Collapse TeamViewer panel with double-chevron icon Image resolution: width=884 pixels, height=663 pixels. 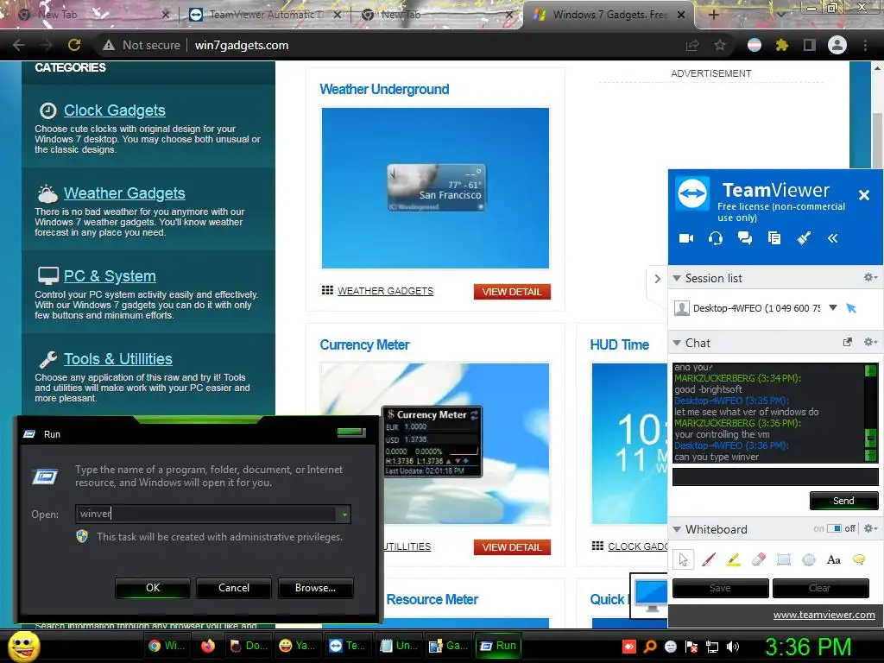coord(833,238)
